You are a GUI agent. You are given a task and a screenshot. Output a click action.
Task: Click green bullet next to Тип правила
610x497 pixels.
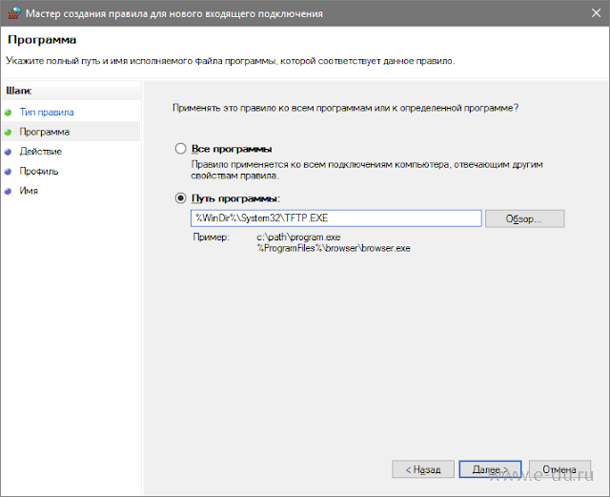click(x=8, y=113)
